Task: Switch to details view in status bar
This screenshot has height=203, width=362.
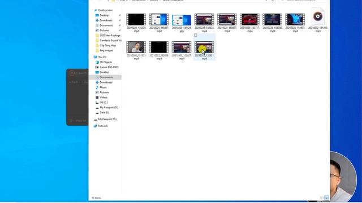Action: tap(322, 198)
